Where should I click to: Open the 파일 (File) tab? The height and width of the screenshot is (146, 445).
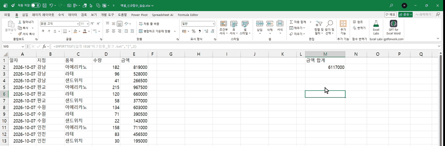tap(7, 15)
